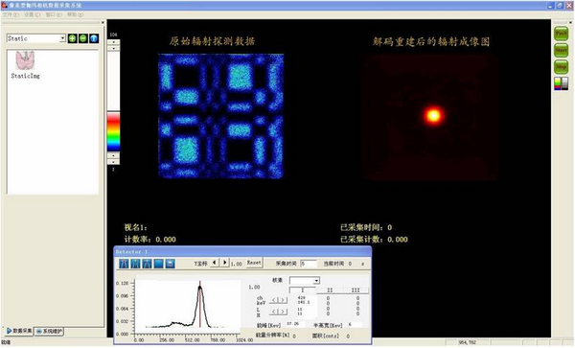The height and width of the screenshot is (348, 575).
Task: Select the third spectrum icon in Detector toolbar
Action: click(x=147, y=264)
